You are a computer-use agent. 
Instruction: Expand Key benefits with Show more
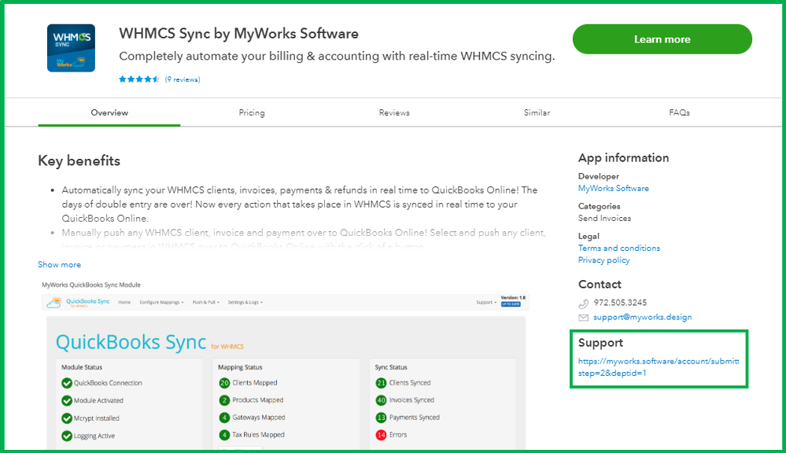59,264
